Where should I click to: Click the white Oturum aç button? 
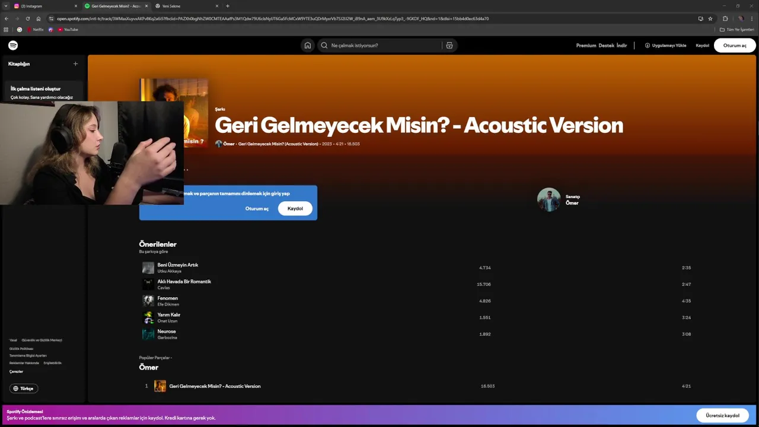coord(735,46)
